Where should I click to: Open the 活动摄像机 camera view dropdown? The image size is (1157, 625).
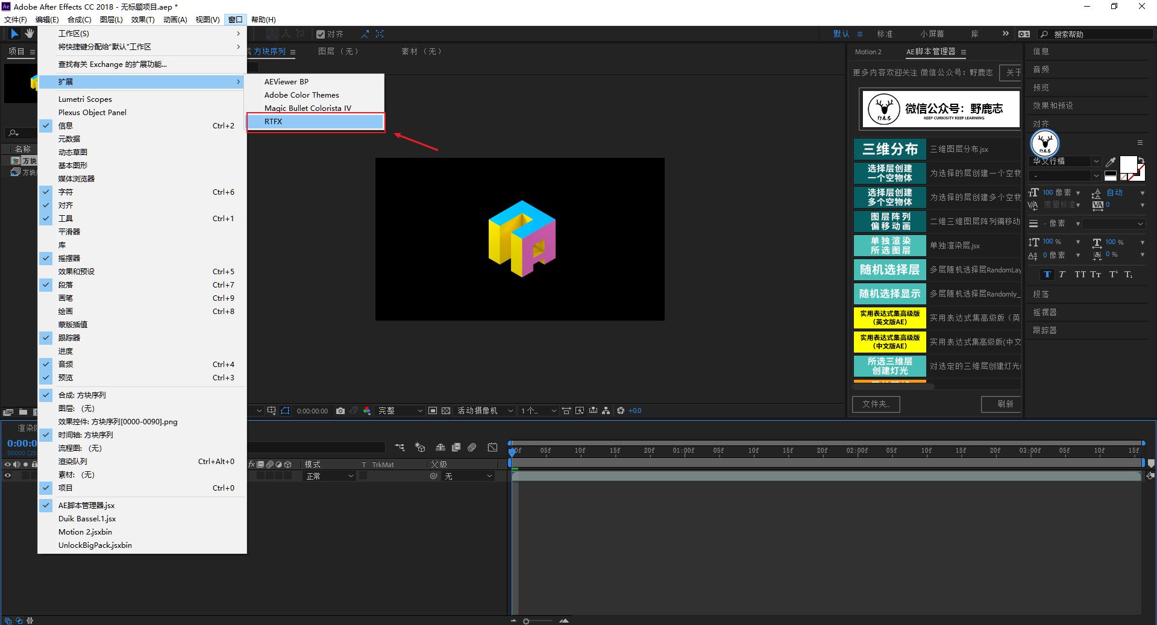click(484, 411)
